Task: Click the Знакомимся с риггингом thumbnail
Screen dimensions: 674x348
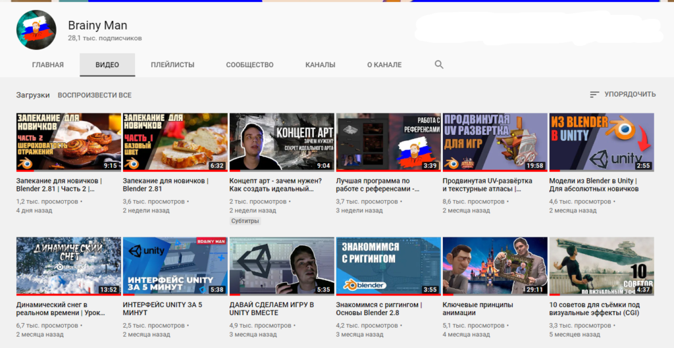Action: pos(388,266)
